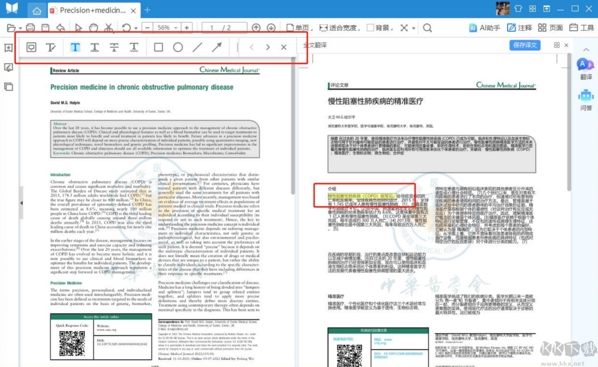Toggle 适合宽度 fit width mode

[x=343, y=27]
